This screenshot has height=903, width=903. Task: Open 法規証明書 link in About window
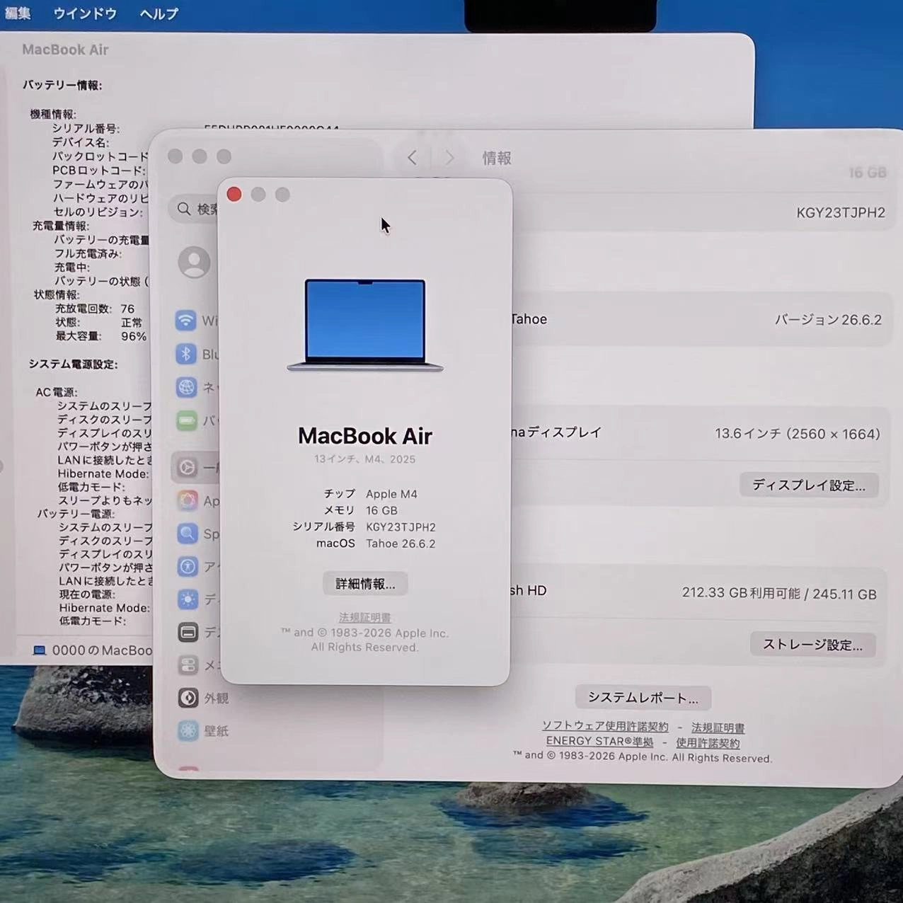(x=365, y=618)
